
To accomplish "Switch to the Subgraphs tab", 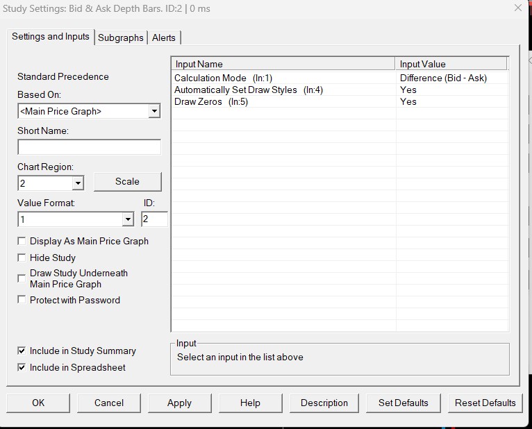I will pos(121,37).
